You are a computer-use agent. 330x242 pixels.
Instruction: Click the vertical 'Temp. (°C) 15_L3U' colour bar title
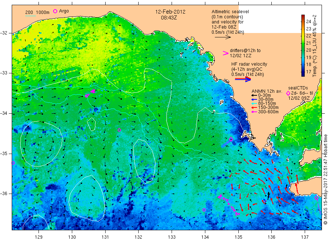coord(315,46)
